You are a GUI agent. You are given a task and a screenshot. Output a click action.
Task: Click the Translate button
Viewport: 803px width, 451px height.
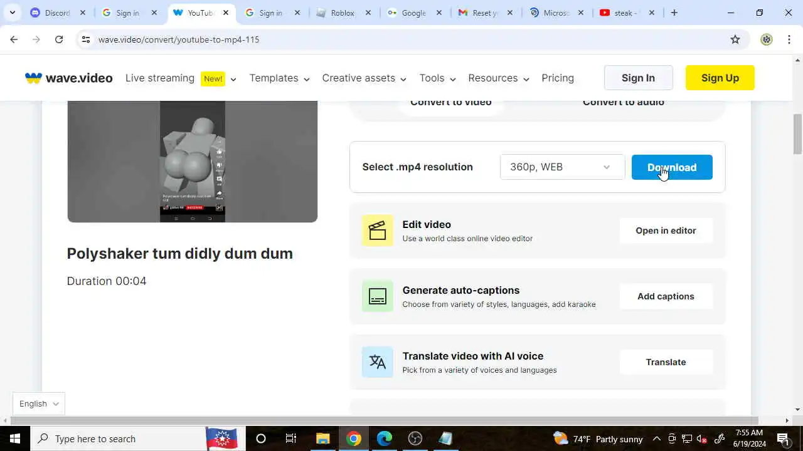[666, 362]
